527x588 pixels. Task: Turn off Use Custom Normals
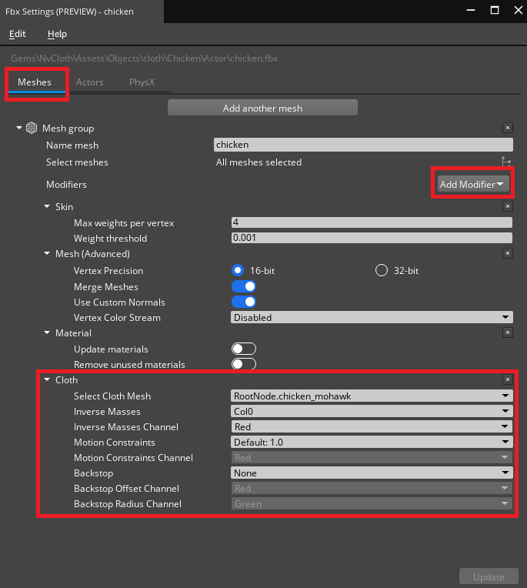244,302
